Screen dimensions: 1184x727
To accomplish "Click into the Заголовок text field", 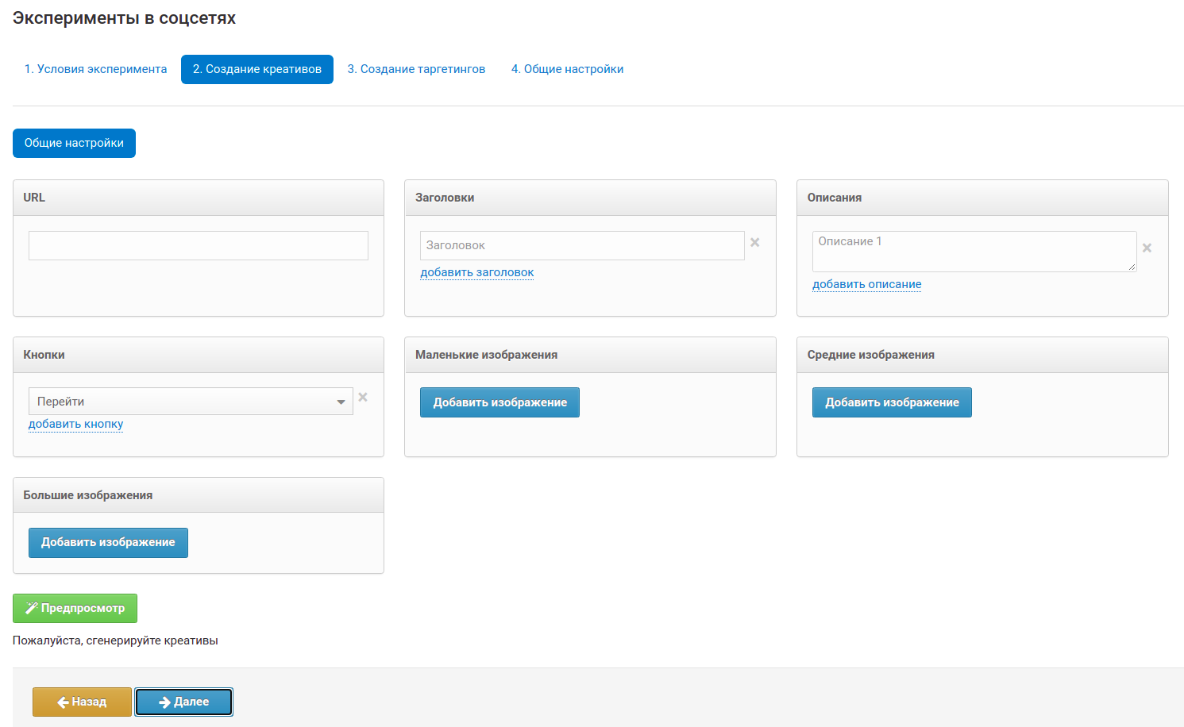I will point(582,245).
